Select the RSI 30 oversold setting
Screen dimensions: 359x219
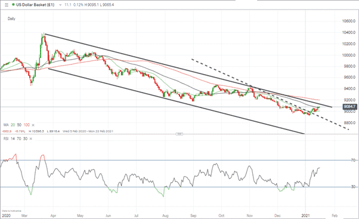[25, 138]
